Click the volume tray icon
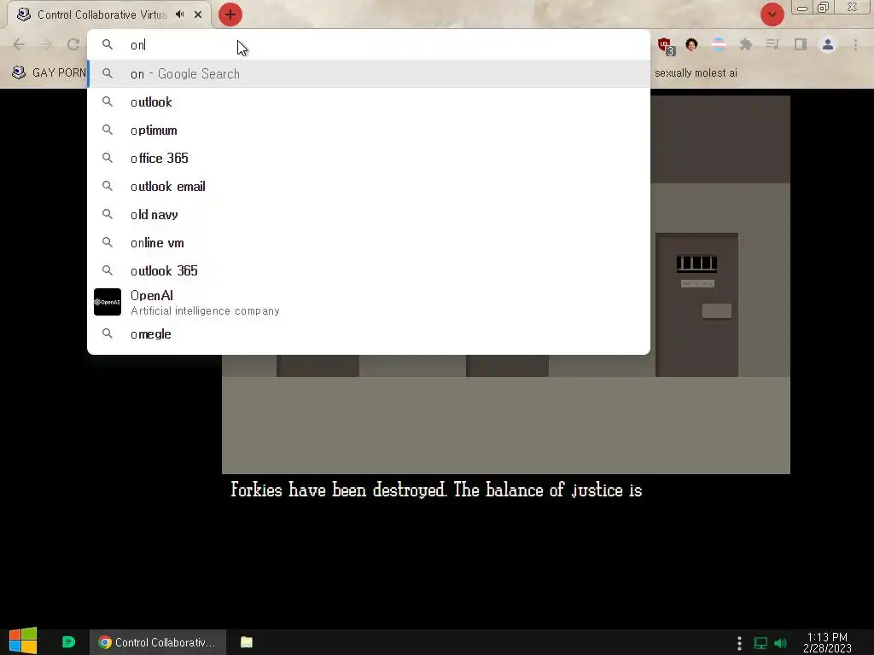This screenshot has width=874, height=655. click(781, 643)
